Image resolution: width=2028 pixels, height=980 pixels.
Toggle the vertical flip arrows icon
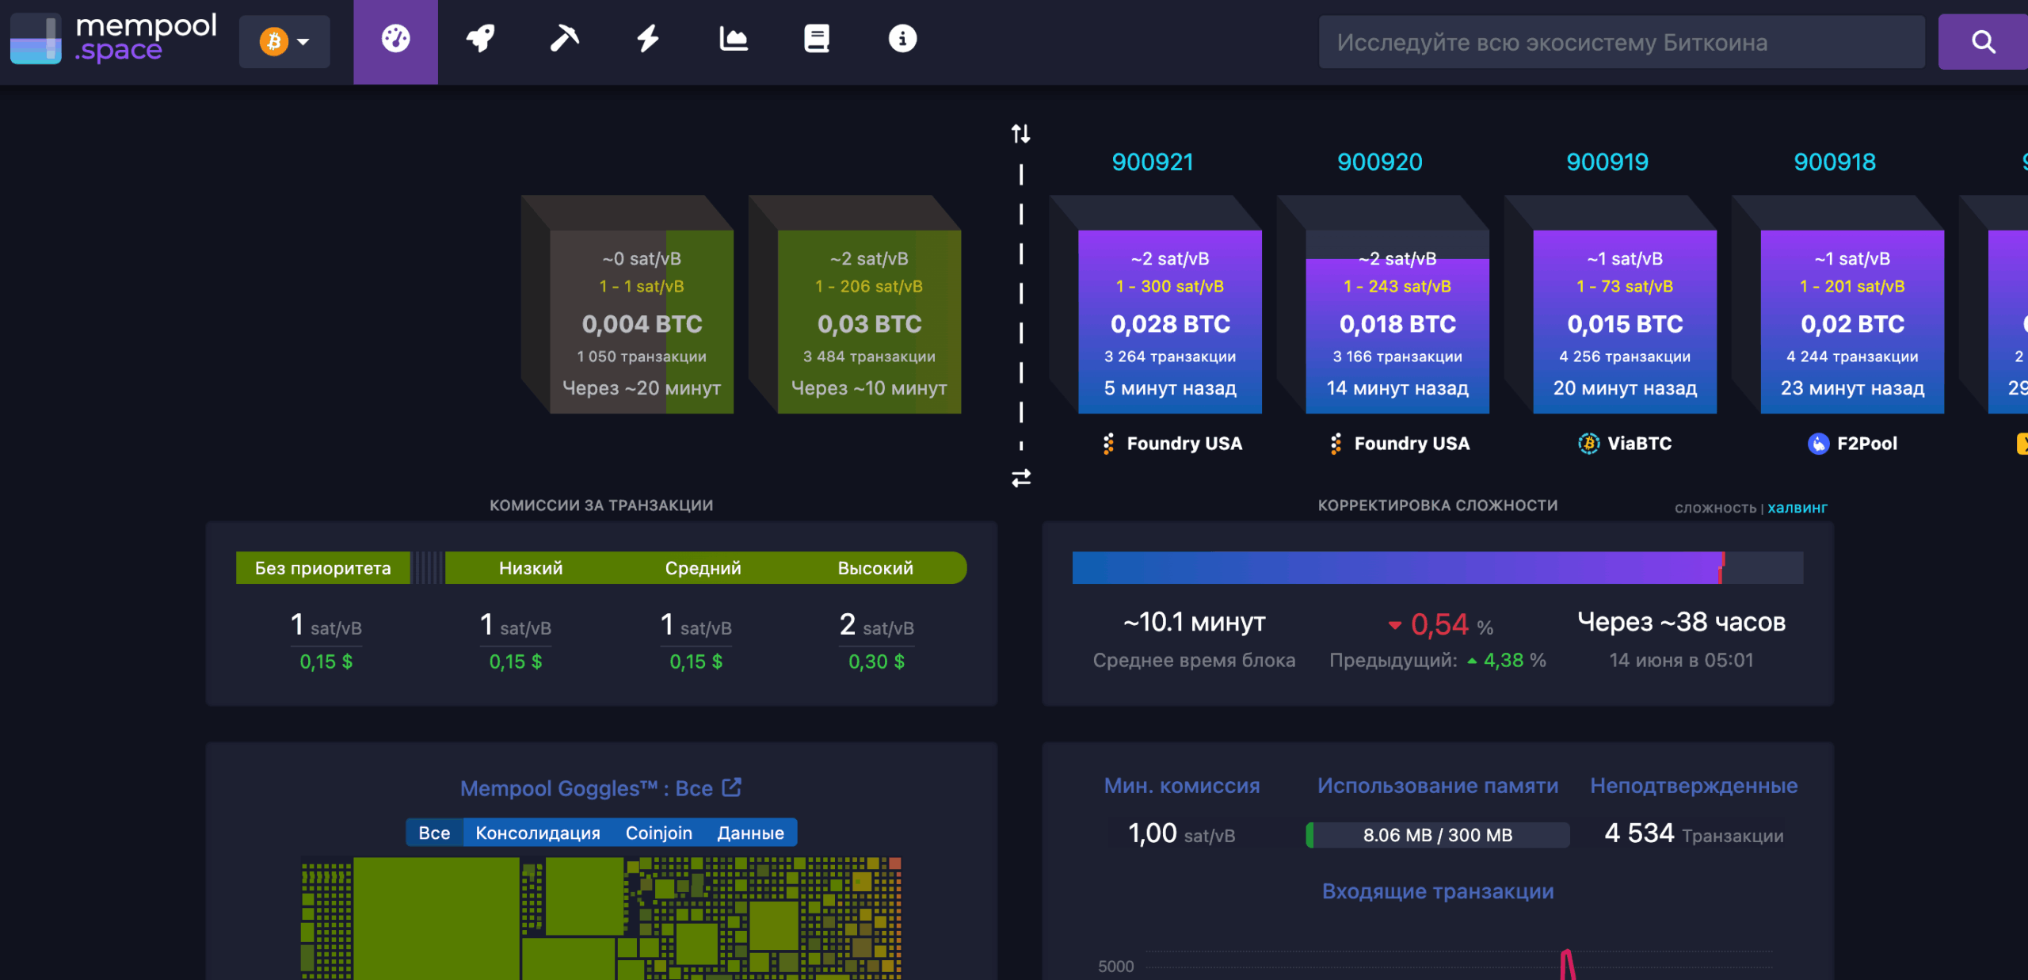click(x=1020, y=134)
